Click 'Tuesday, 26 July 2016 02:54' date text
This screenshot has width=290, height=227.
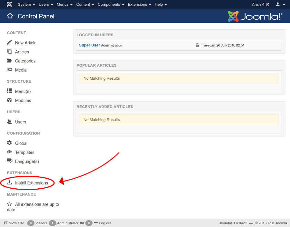pyautogui.click(x=223, y=45)
